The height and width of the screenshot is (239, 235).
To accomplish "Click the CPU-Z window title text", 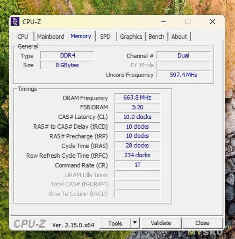I will pyautogui.click(x=32, y=22).
